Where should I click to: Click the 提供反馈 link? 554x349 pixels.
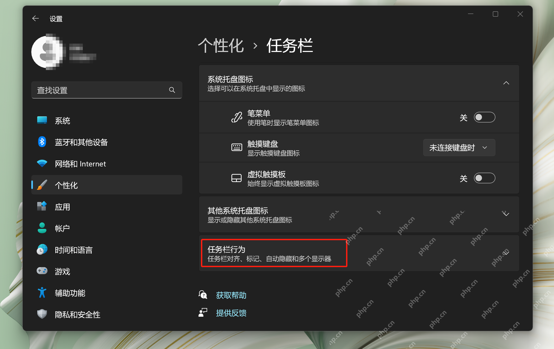coord(231,313)
